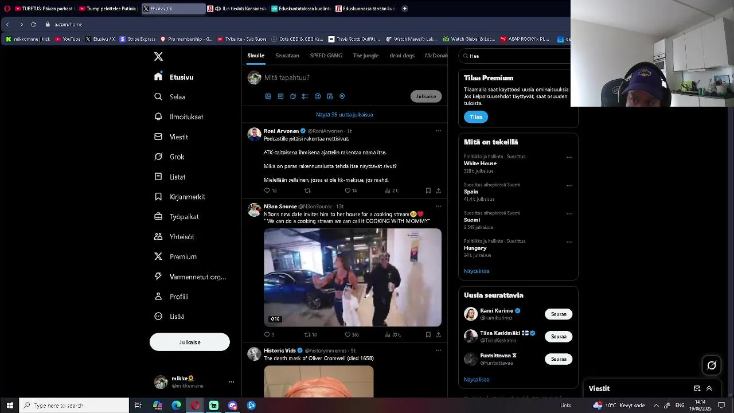Reply to N3on Source post

pyautogui.click(x=267, y=334)
